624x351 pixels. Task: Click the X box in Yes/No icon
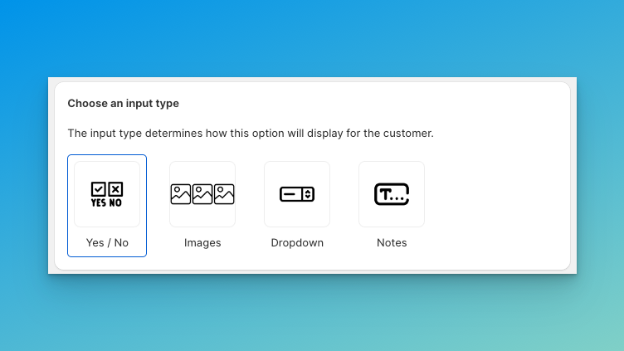(115, 189)
